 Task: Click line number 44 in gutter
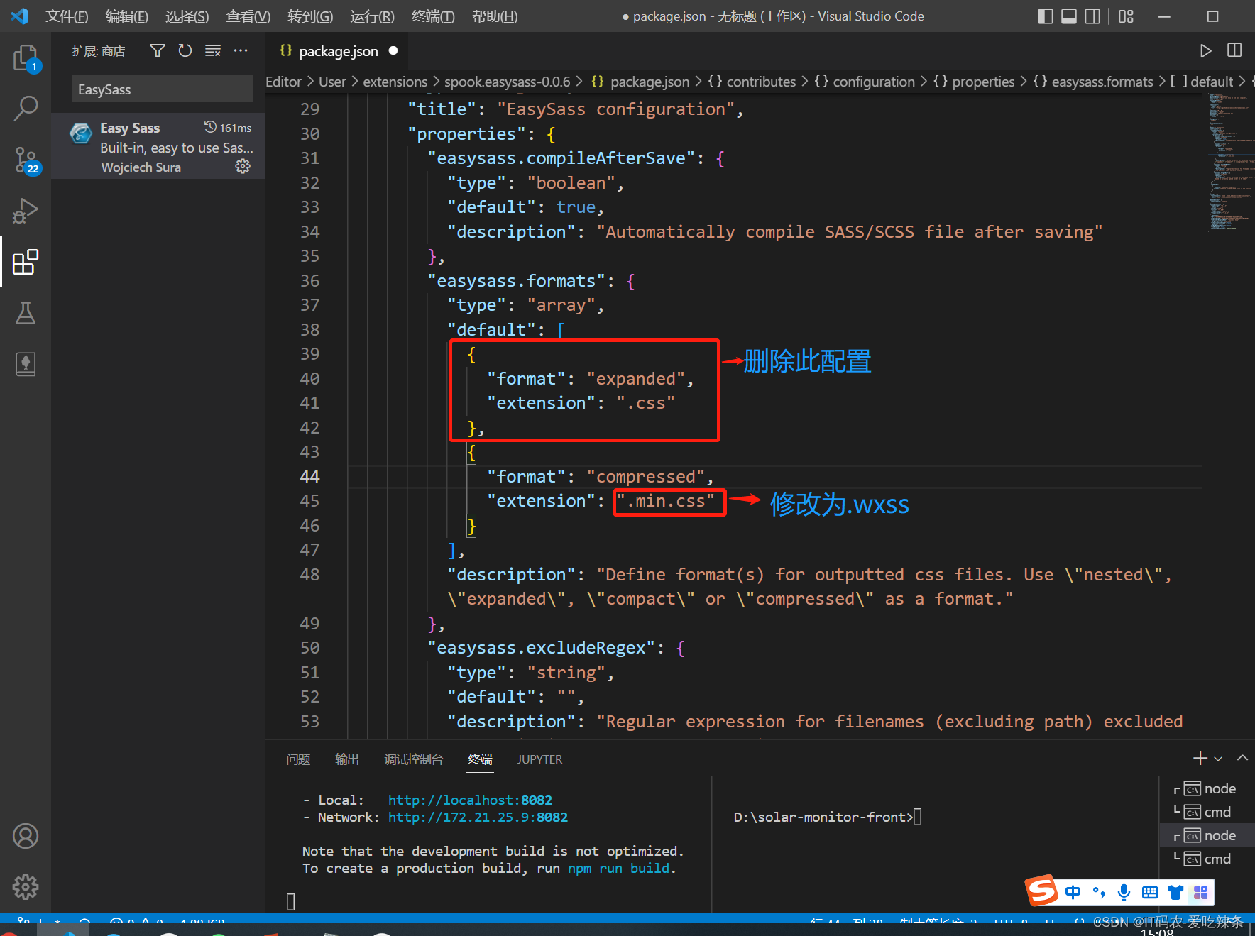tap(309, 476)
